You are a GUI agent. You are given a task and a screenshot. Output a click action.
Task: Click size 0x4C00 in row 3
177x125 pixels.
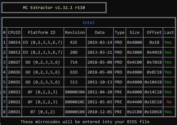click(x=135, y=62)
